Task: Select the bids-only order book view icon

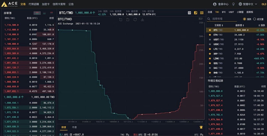Action: pos(44,13)
